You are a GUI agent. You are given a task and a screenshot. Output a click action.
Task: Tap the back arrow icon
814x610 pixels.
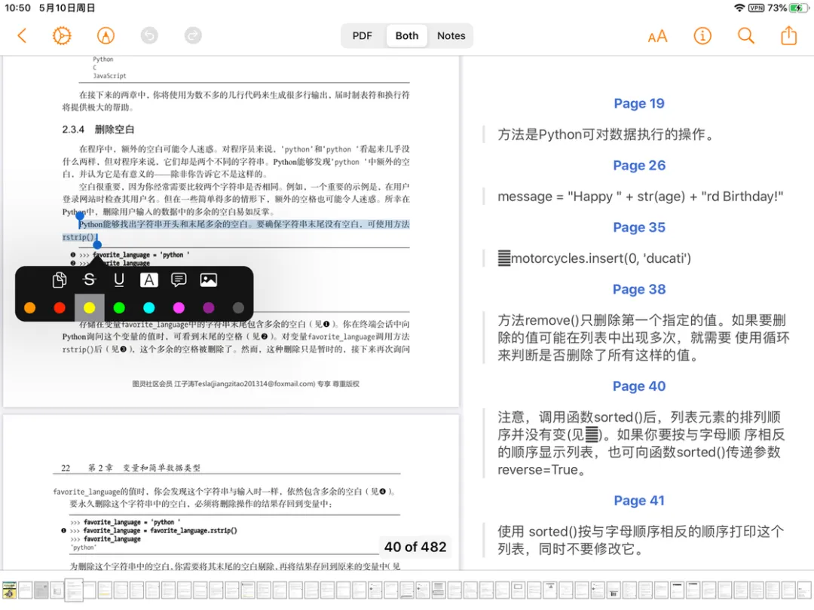coord(22,36)
